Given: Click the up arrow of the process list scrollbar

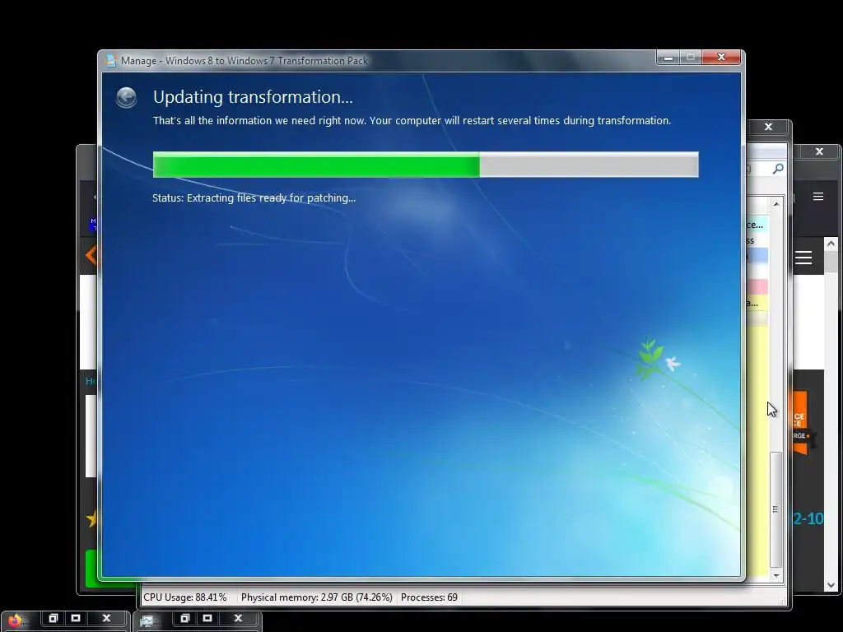Looking at the screenshot, I should pos(776,204).
